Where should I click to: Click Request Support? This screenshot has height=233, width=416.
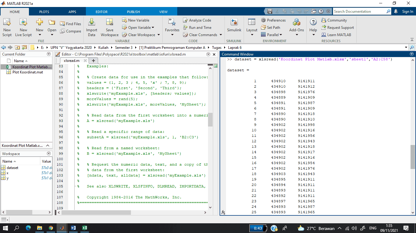click(337, 27)
